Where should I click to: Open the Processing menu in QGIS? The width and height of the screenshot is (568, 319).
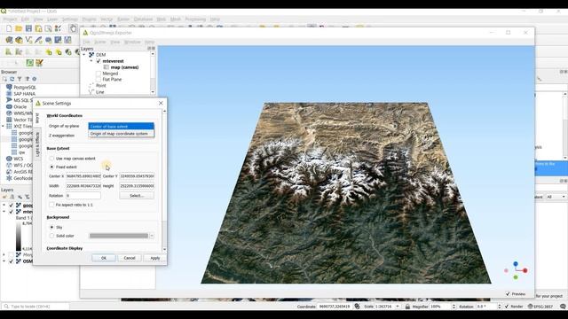point(195,19)
